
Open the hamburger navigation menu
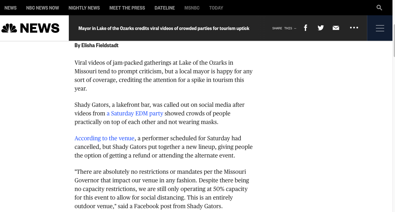(380, 28)
